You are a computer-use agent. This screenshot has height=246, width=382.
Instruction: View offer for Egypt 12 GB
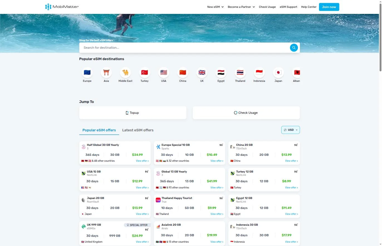[x=292, y=214]
